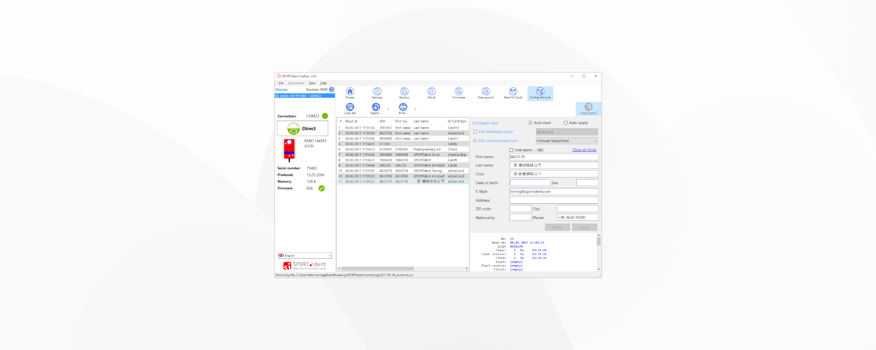Viewport: 876px width, 350px height.
Task: Enable the Auto read checkbox
Action: point(530,123)
